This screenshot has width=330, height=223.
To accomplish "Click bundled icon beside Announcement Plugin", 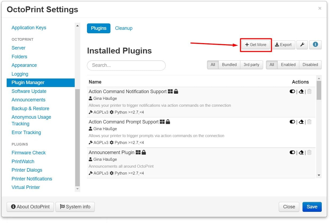I will pos(138,152).
